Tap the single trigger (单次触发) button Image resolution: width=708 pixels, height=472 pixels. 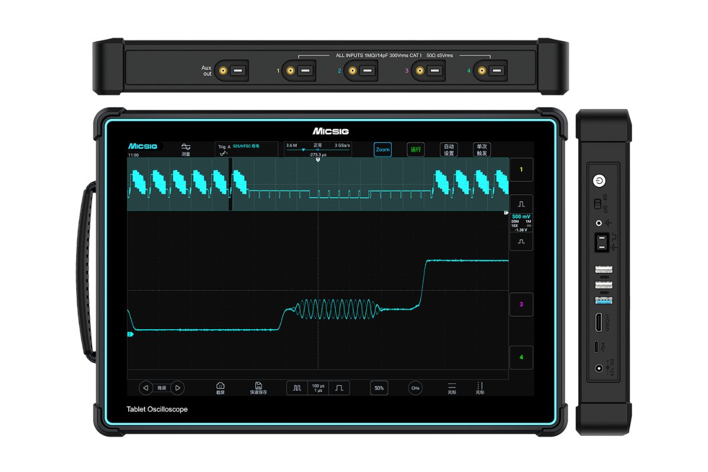(x=482, y=150)
